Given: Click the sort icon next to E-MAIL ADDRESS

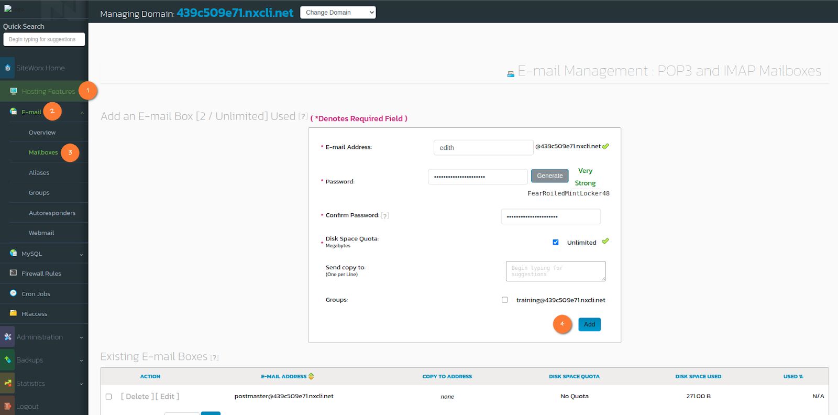Looking at the screenshot, I should coord(311,376).
